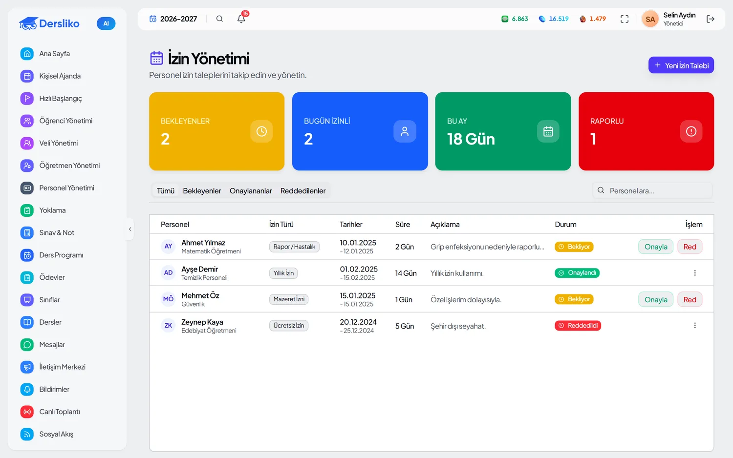Open İletişim Merkezi megaphone icon
The height and width of the screenshot is (458, 733).
point(27,367)
